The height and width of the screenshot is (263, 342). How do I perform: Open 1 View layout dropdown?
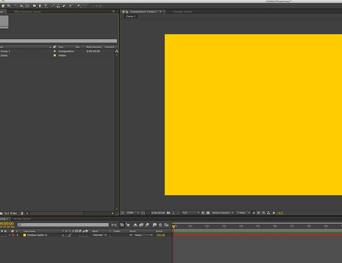click(243, 213)
